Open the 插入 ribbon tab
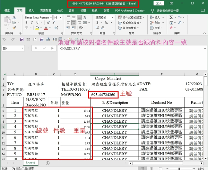Screen dimensions: 208x170 pos(31,10)
